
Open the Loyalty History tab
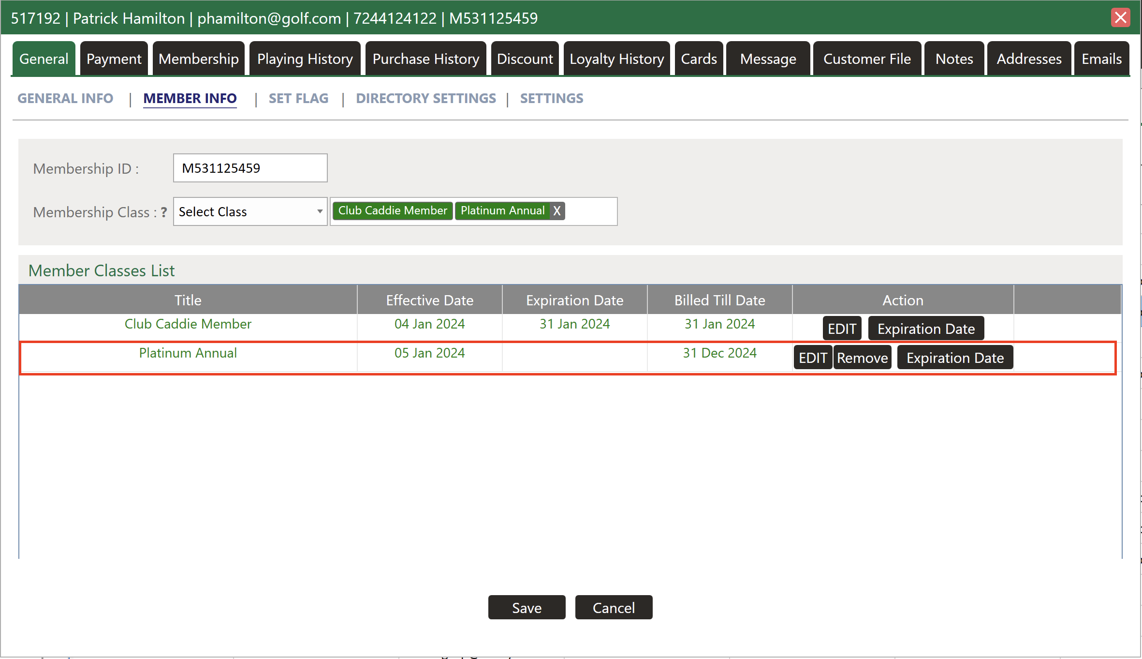(x=616, y=59)
